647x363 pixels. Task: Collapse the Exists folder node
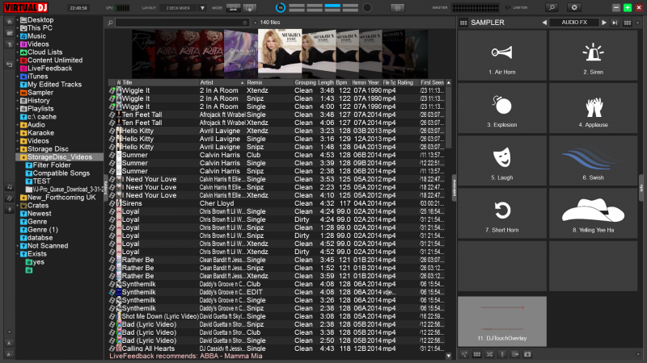pyautogui.click(x=17, y=254)
